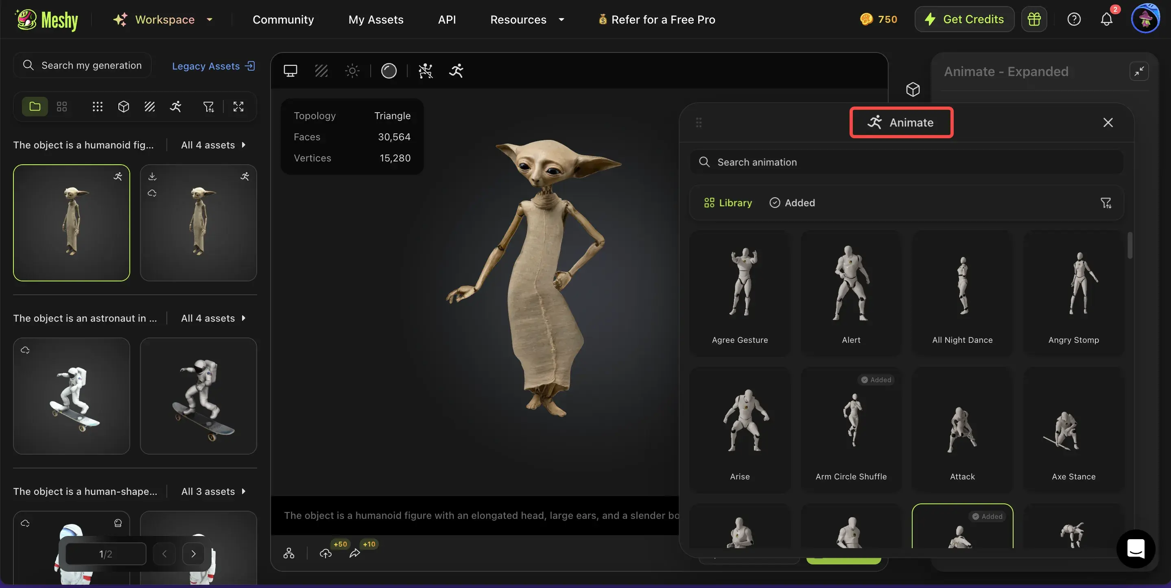This screenshot has width=1171, height=588.
Task: Click the upload share icon with +50 badge
Action: point(326,553)
